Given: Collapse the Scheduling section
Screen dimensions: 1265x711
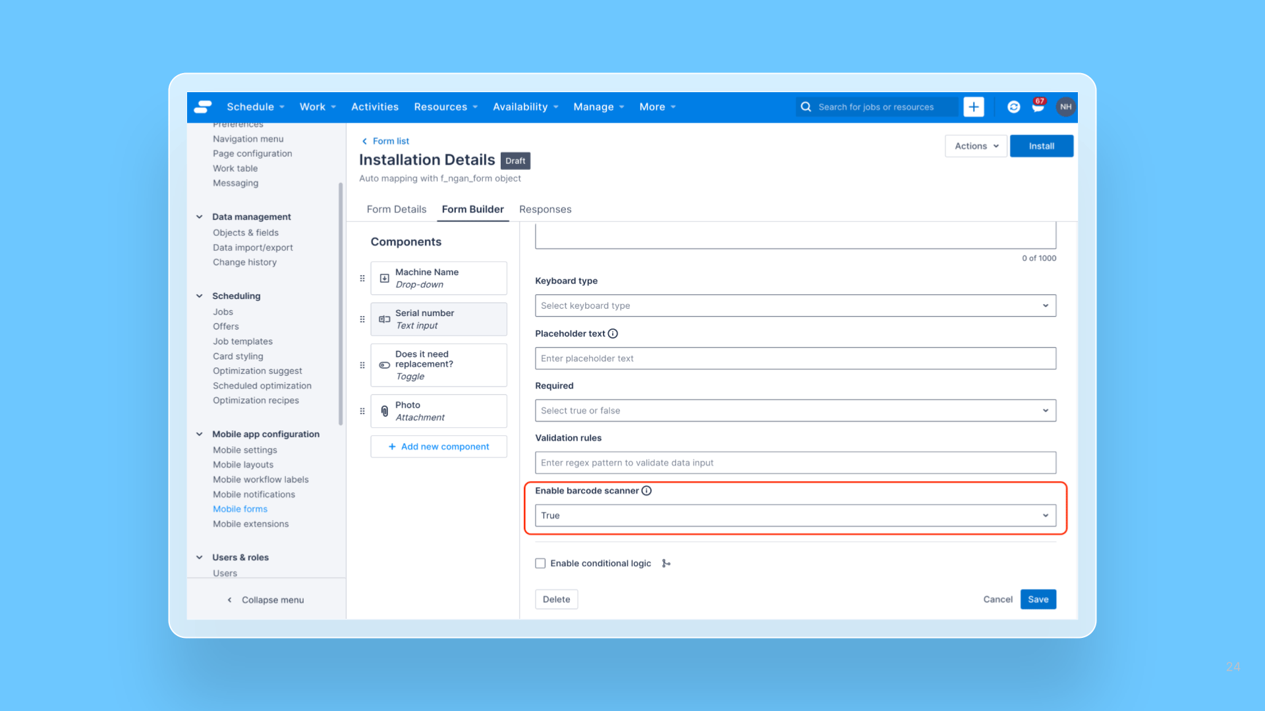Looking at the screenshot, I should tap(199, 296).
